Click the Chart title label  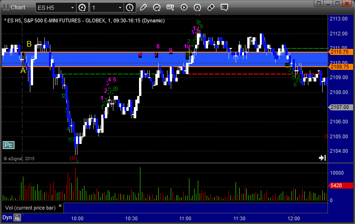pos(18,7)
